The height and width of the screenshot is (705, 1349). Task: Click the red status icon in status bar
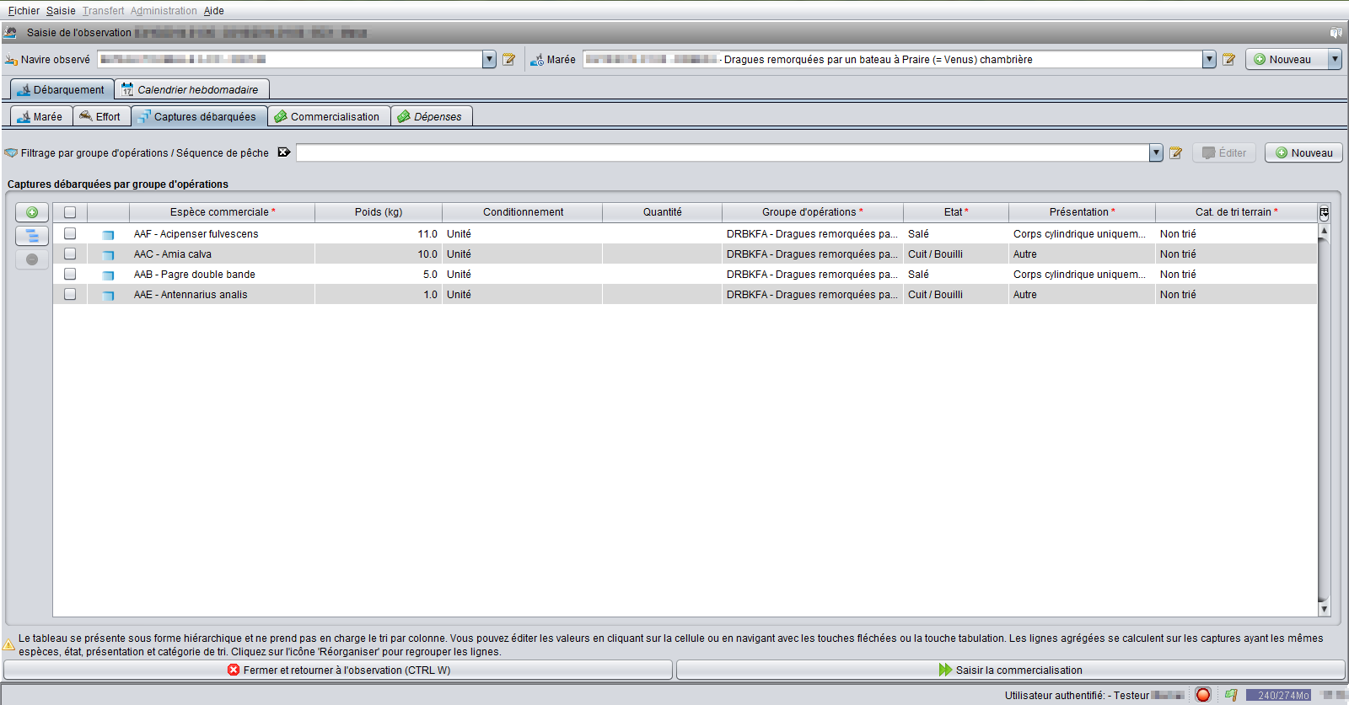pyautogui.click(x=1203, y=695)
